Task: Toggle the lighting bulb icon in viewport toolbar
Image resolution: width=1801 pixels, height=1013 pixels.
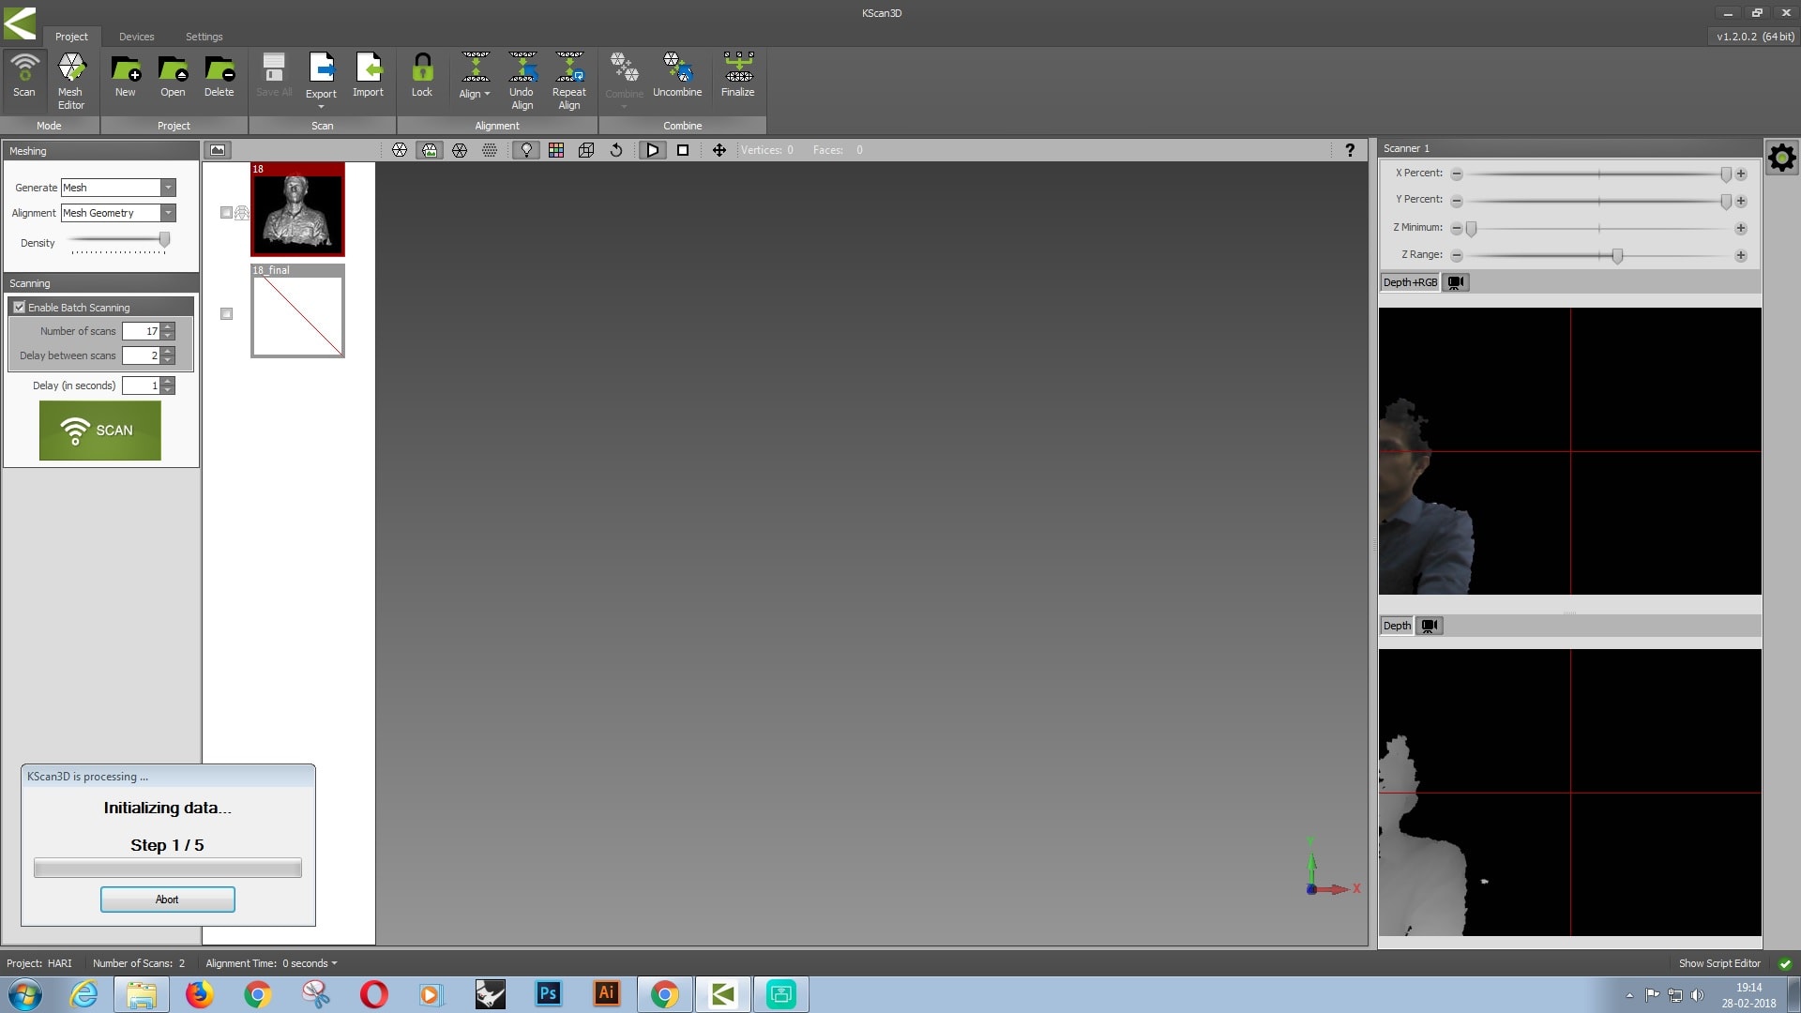Action: [526, 150]
